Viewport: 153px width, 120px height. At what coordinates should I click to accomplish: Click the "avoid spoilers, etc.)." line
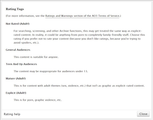click(26, 43)
